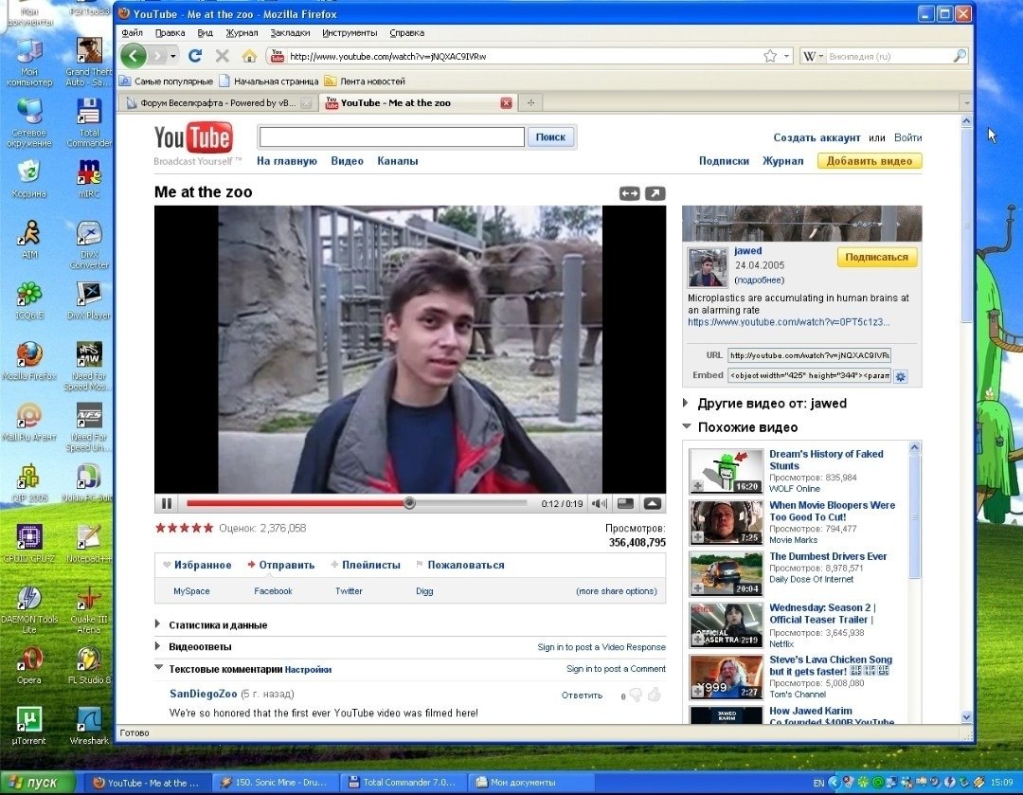Click the search magnifier in Wikipedia box

click(959, 56)
